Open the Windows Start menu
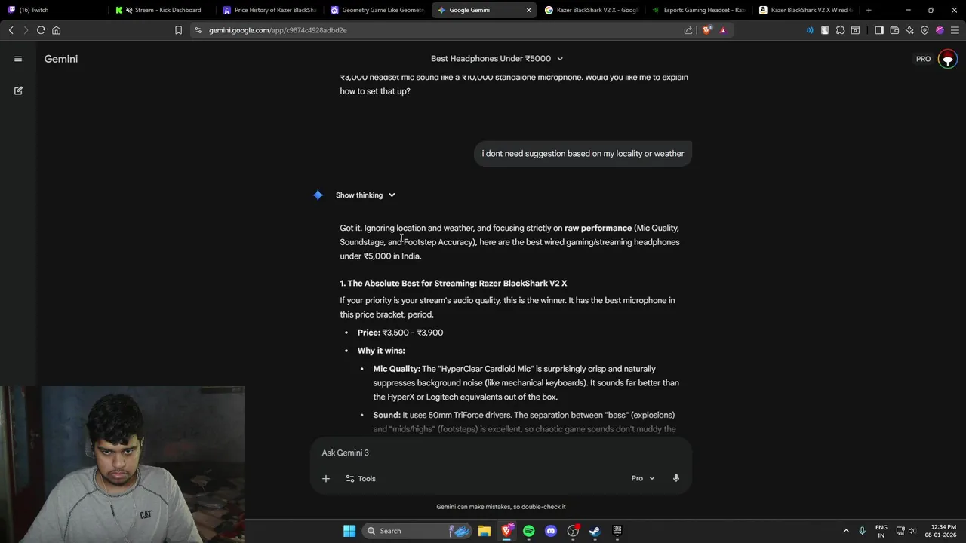 [x=349, y=531]
